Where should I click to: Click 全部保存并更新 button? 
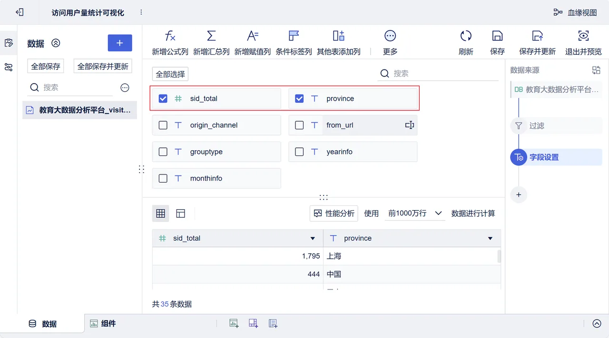tap(103, 67)
